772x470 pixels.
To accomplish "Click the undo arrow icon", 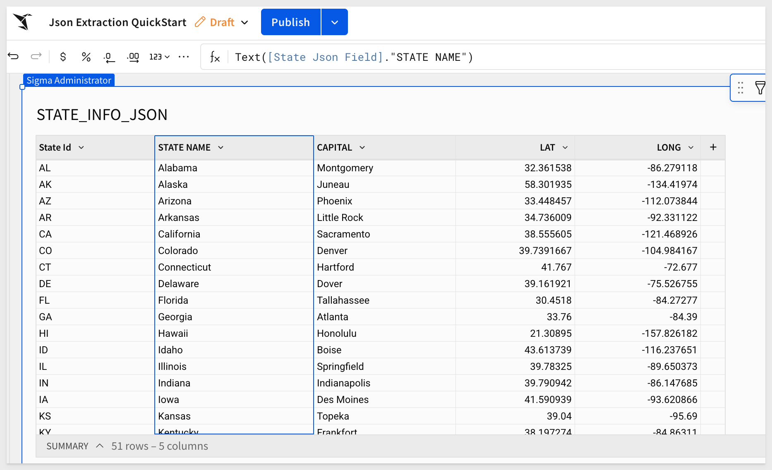I will [14, 56].
